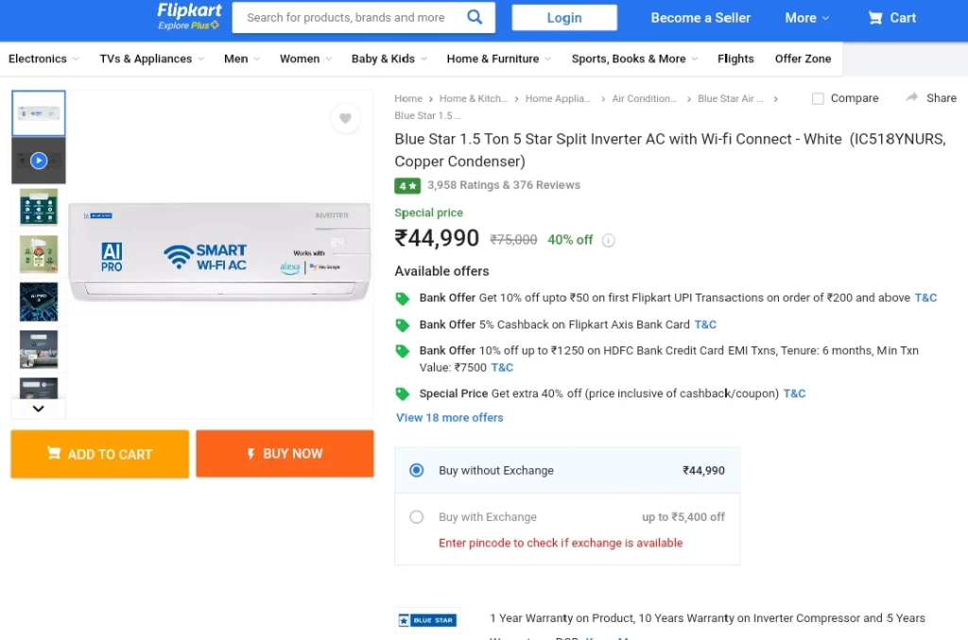Open the Offer Zone tab
Image resolution: width=968 pixels, height=640 pixels.
(803, 59)
